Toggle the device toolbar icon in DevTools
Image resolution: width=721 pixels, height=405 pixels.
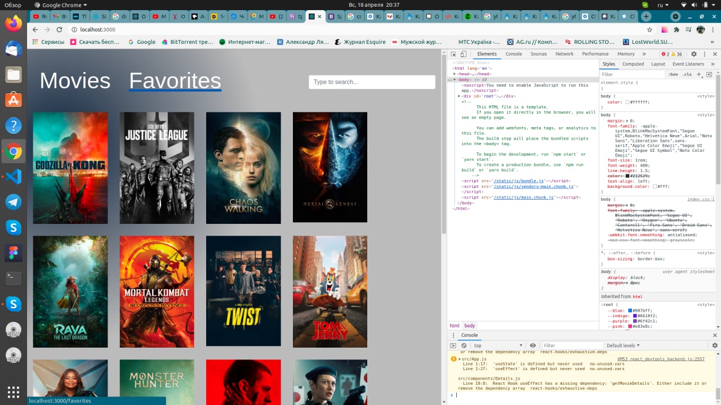pyautogui.click(x=464, y=54)
